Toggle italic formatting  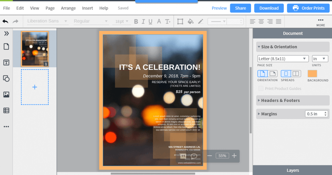click(143, 21)
